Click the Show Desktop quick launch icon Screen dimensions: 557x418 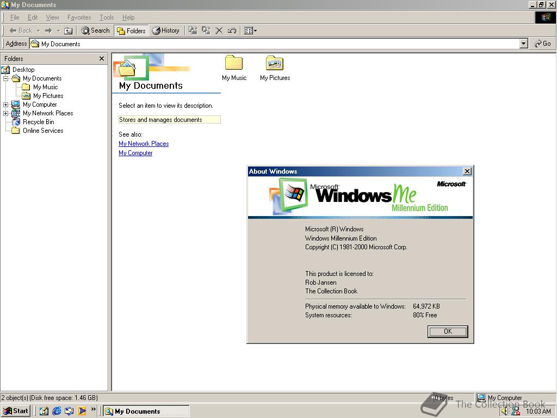(44, 411)
